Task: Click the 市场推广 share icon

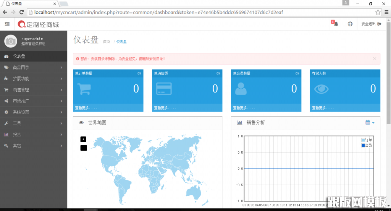Action: 6,101
